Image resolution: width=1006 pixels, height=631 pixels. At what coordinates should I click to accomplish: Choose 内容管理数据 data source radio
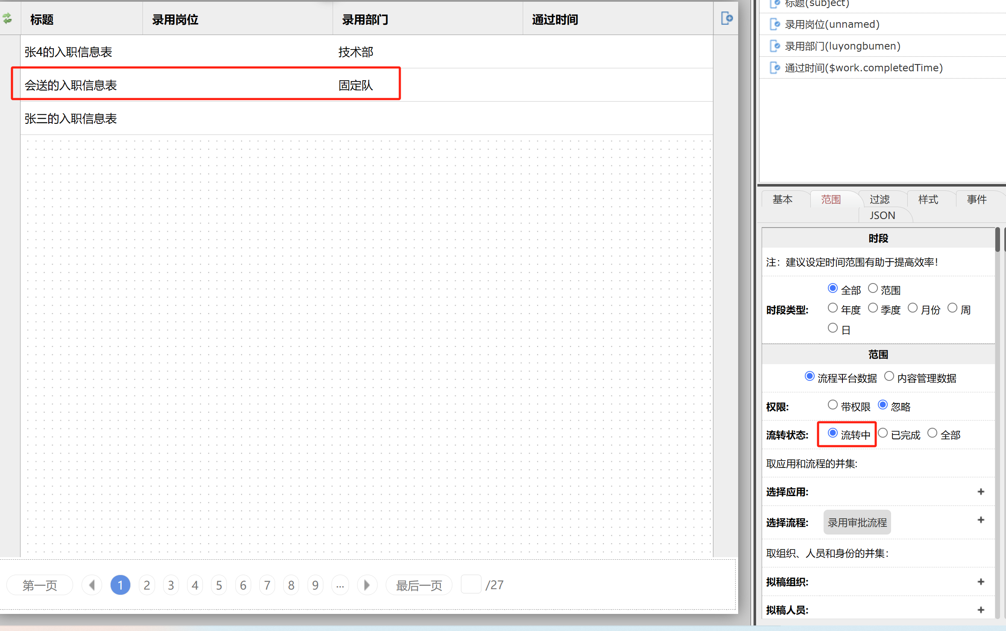889,377
